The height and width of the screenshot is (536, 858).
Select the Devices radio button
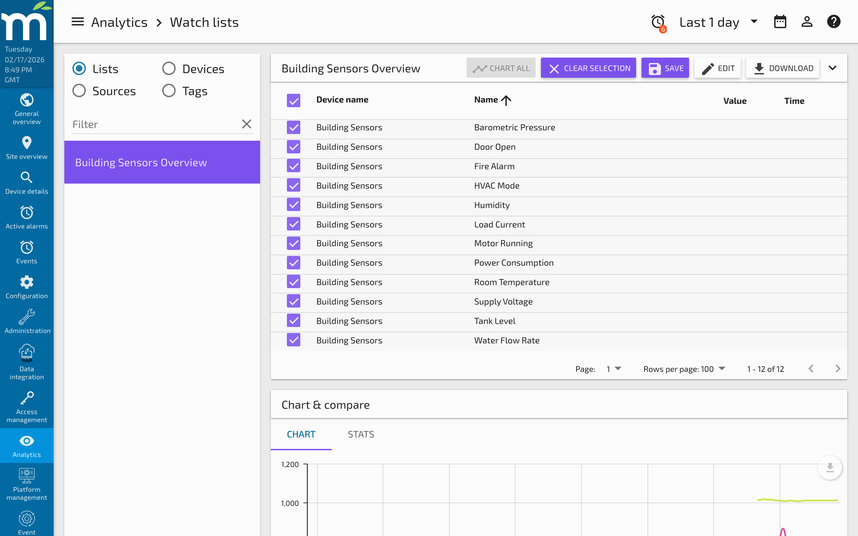pos(169,68)
